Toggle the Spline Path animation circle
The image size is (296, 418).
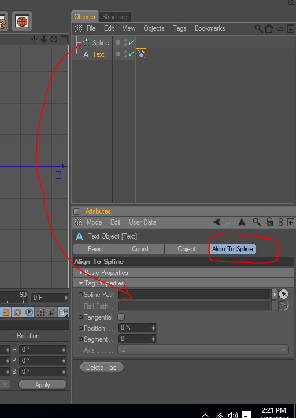81,295
